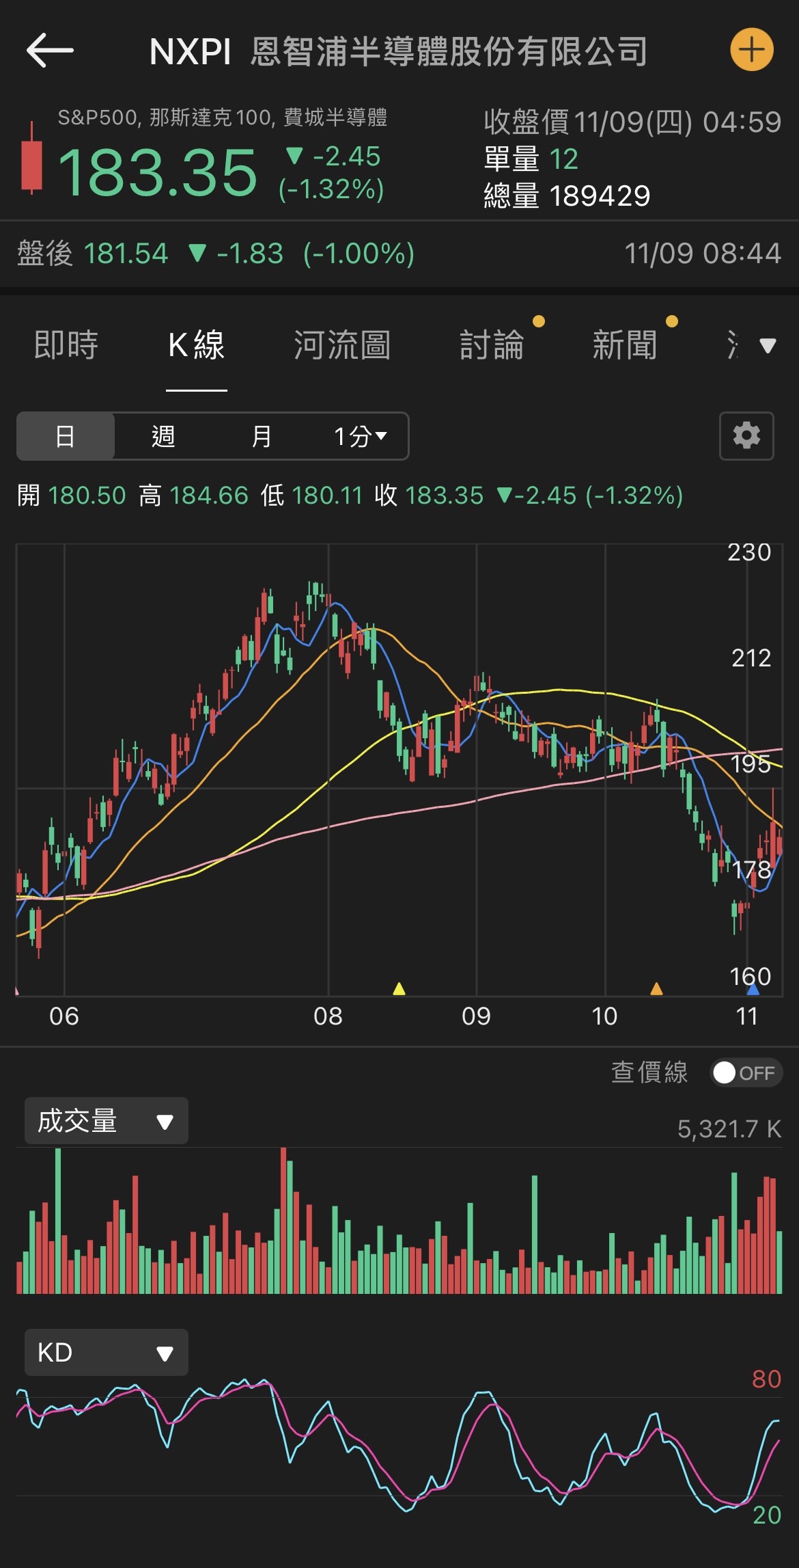
Task: Toggle the 查價線 price line switch
Action: click(x=746, y=1073)
